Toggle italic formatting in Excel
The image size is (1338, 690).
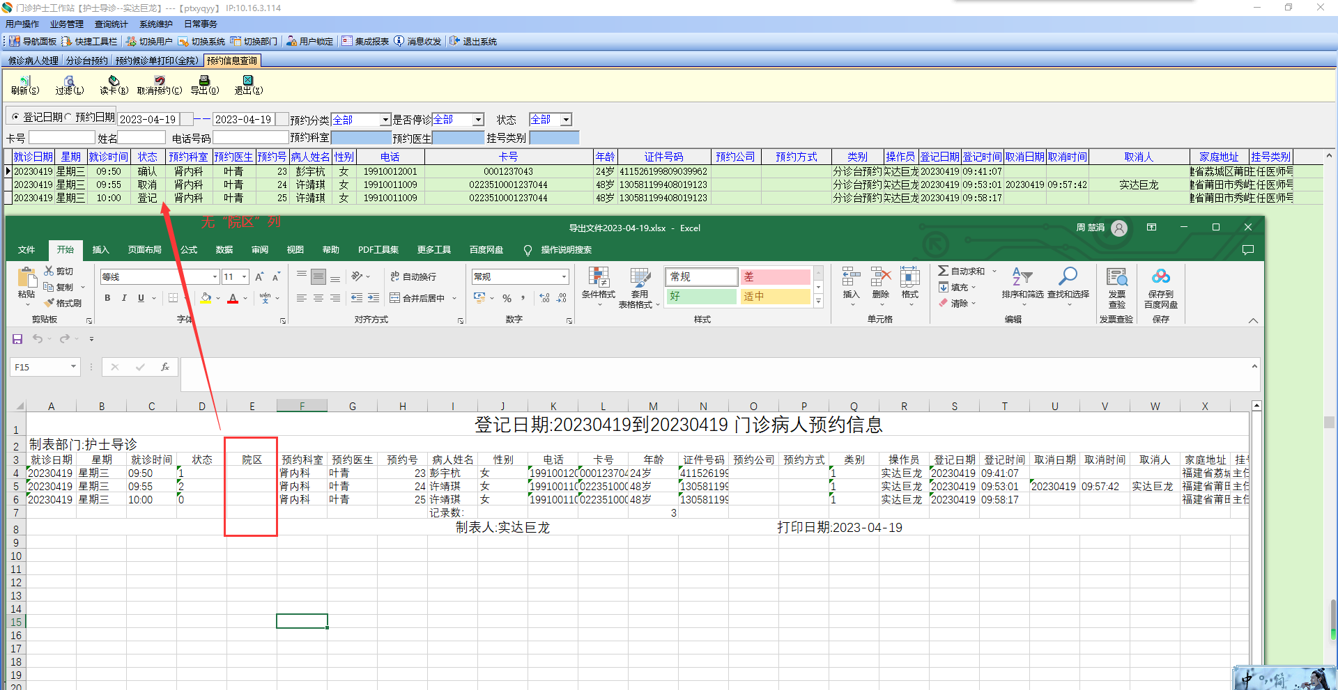click(x=124, y=298)
